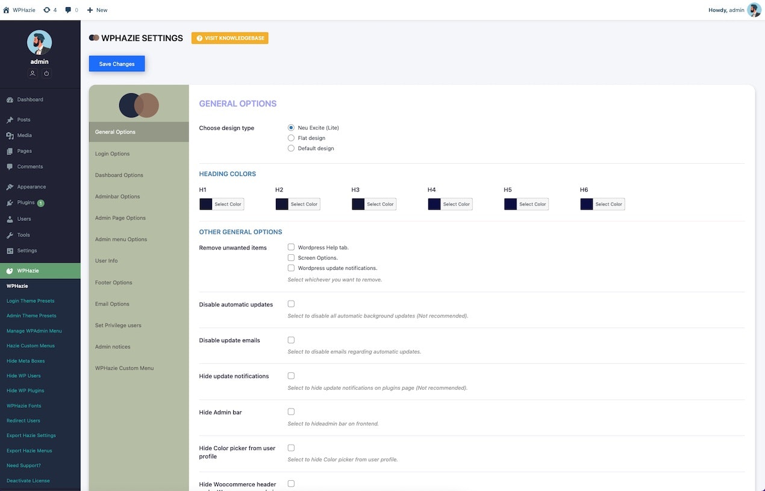
Task: Click the power logout icon under admin
Action: coord(47,73)
